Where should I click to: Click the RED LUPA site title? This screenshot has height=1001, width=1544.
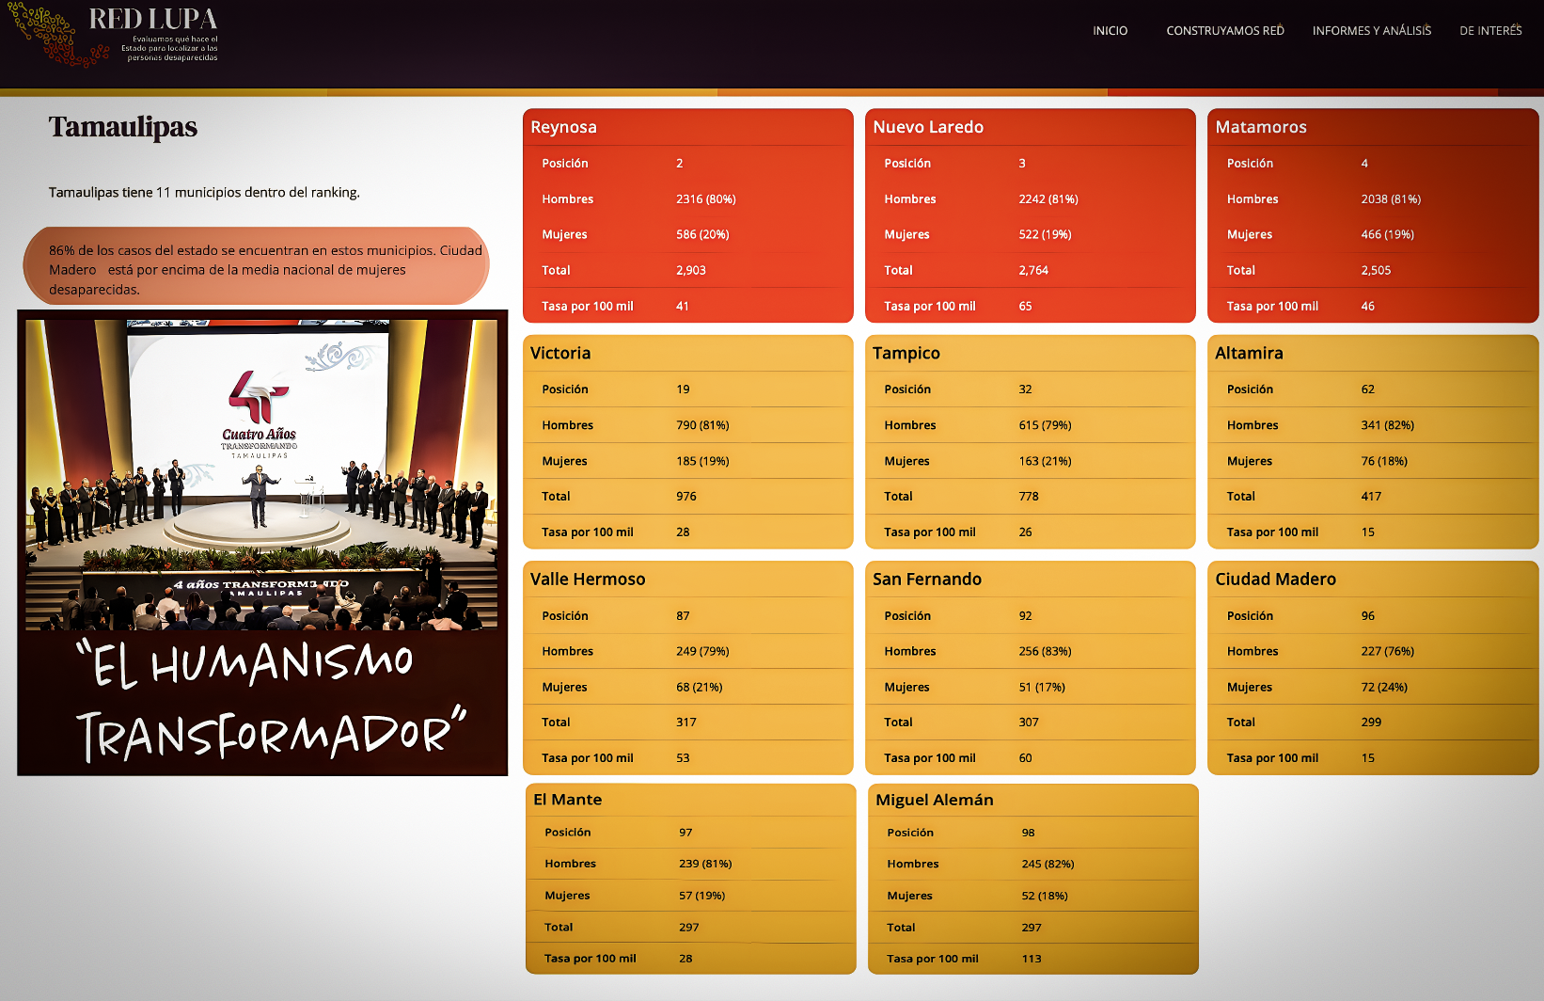point(152,19)
